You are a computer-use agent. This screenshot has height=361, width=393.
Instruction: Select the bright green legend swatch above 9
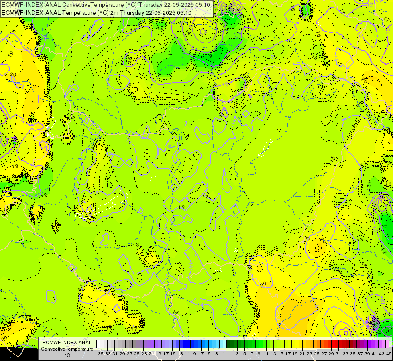tap(257, 344)
